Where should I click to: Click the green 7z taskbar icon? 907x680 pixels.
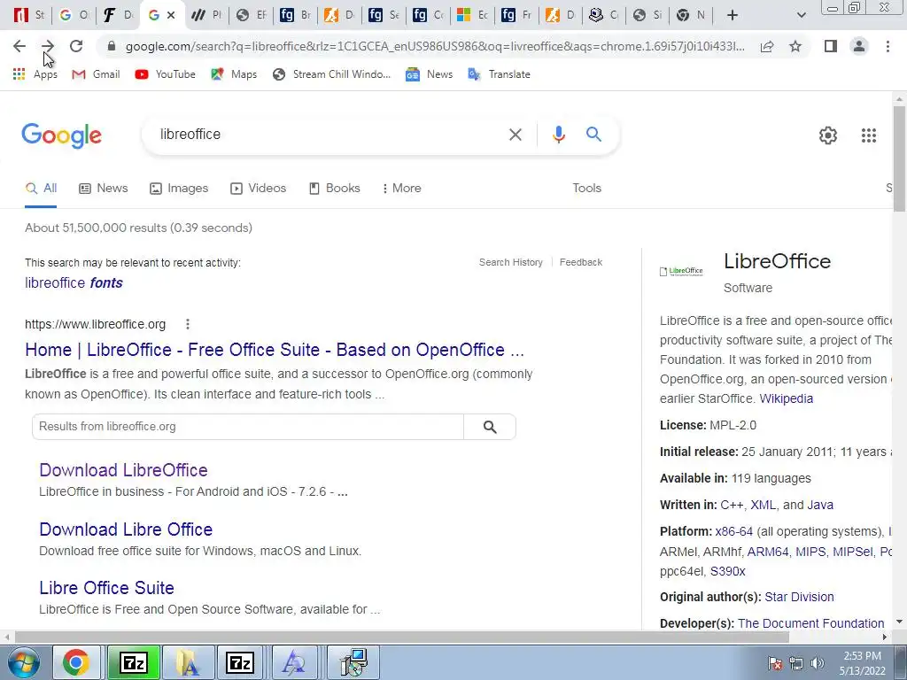tap(134, 662)
